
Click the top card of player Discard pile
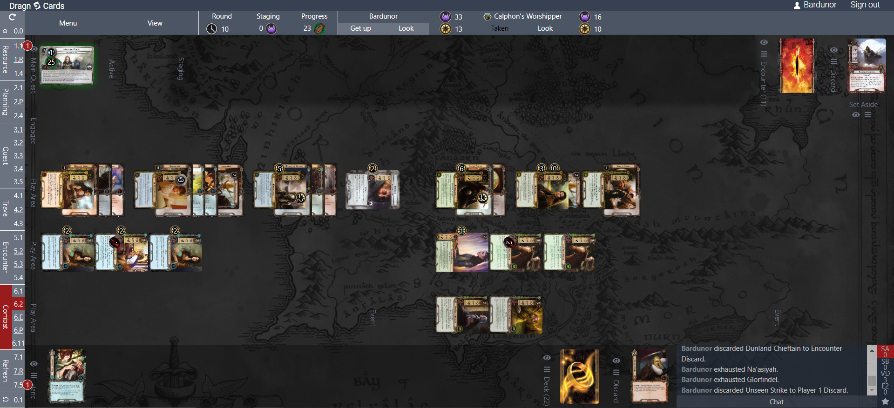click(x=649, y=376)
